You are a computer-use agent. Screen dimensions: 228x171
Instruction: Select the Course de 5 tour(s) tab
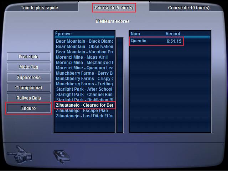pos(114,8)
